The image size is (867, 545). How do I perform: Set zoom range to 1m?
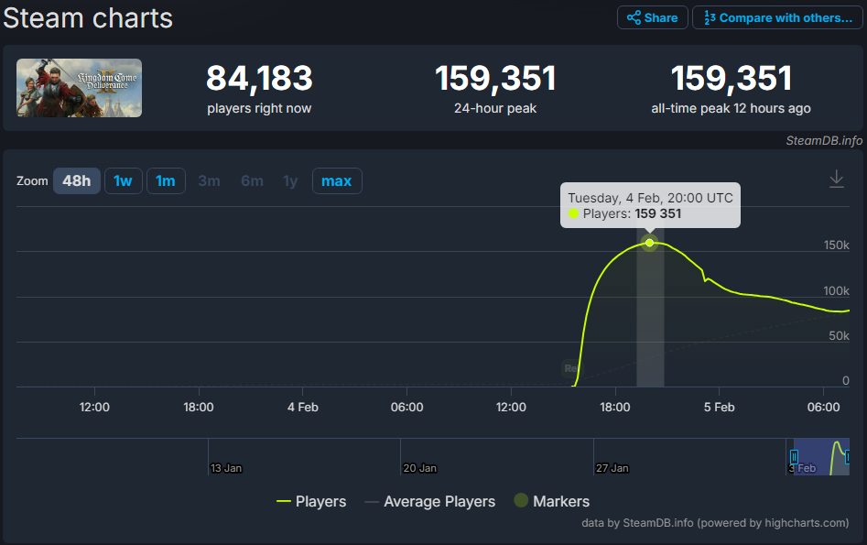(x=166, y=181)
